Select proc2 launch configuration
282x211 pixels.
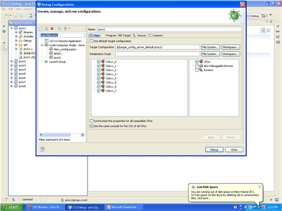[57, 57]
